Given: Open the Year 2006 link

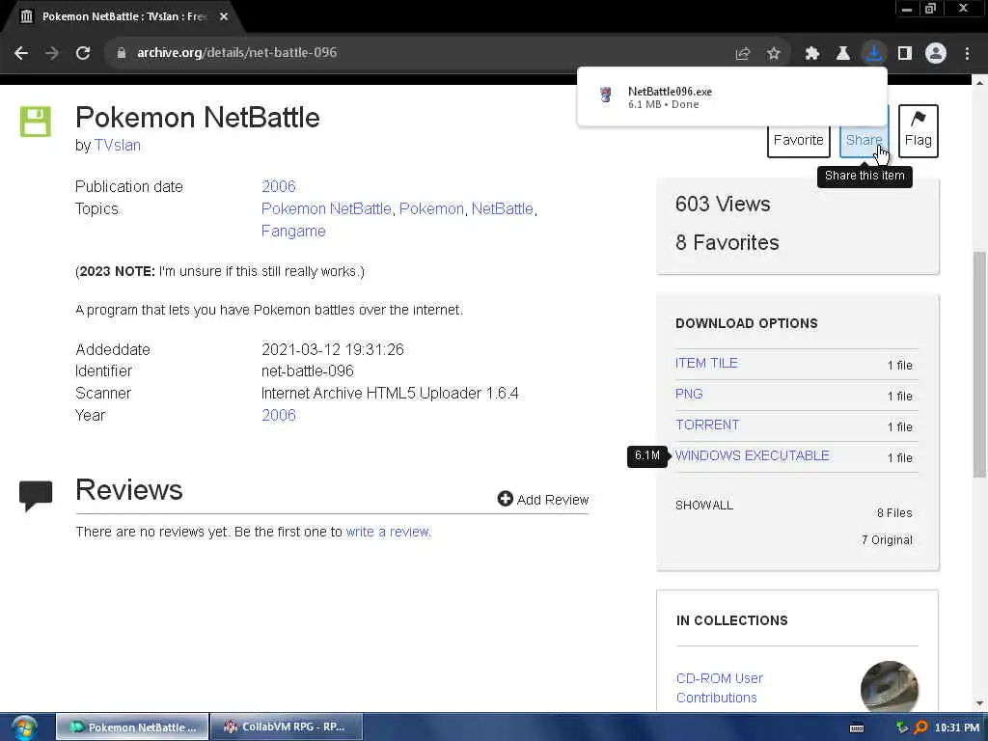Looking at the screenshot, I should (279, 415).
